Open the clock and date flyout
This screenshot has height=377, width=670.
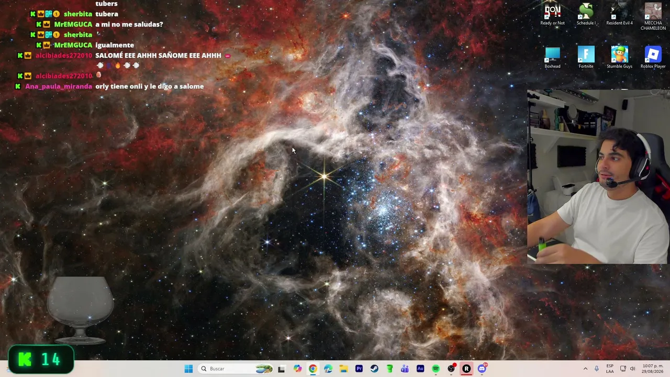[x=652, y=369]
